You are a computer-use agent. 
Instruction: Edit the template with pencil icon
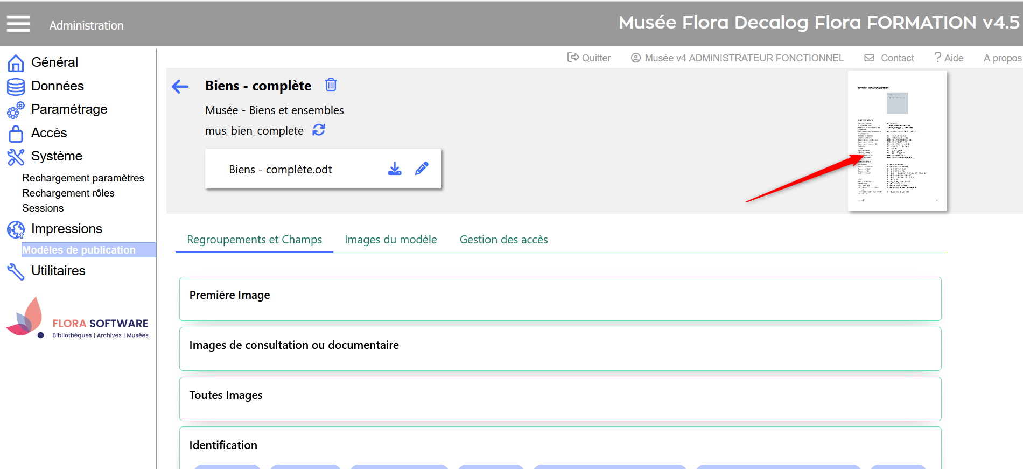point(422,169)
